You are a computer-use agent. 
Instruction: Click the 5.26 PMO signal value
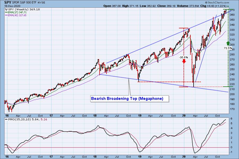pos(44,120)
